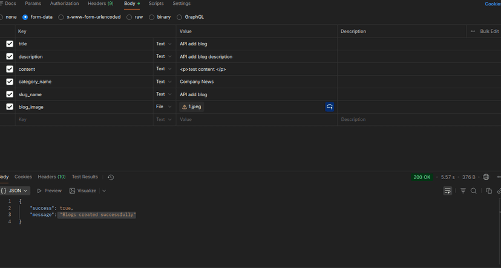Expand the dropdown arrow next to Visualize
Image resolution: width=501 pixels, height=268 pixels.
coord(104,191)
